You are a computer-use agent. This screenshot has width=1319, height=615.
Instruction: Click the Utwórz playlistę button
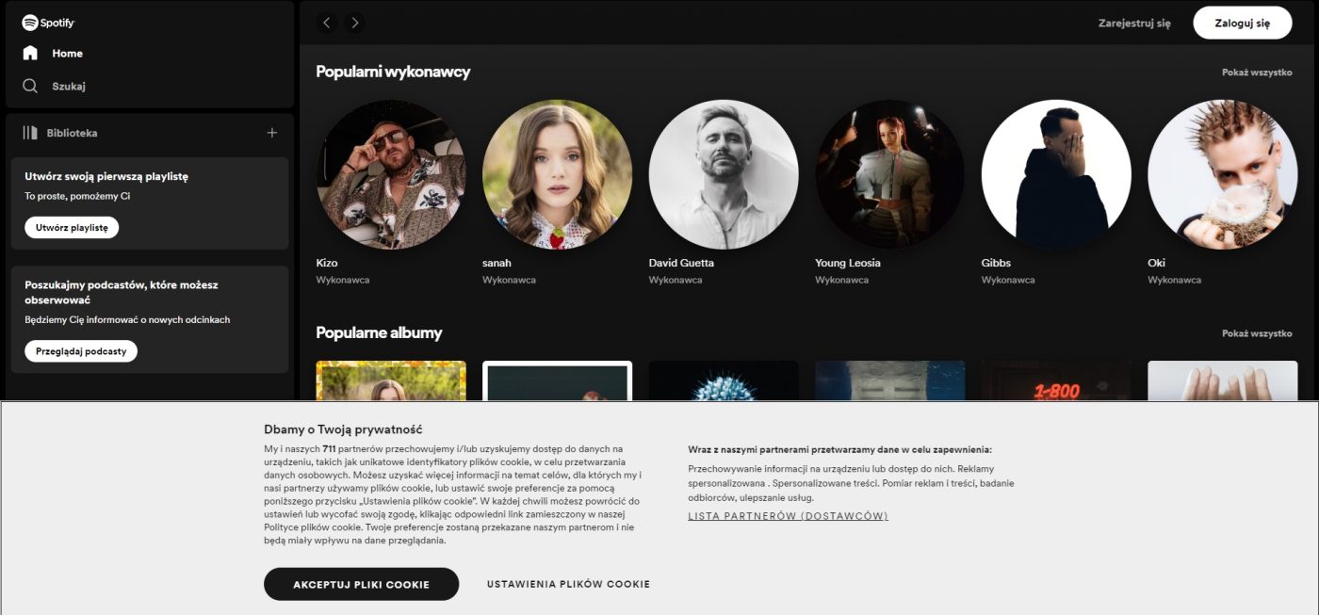click(72, 228)
